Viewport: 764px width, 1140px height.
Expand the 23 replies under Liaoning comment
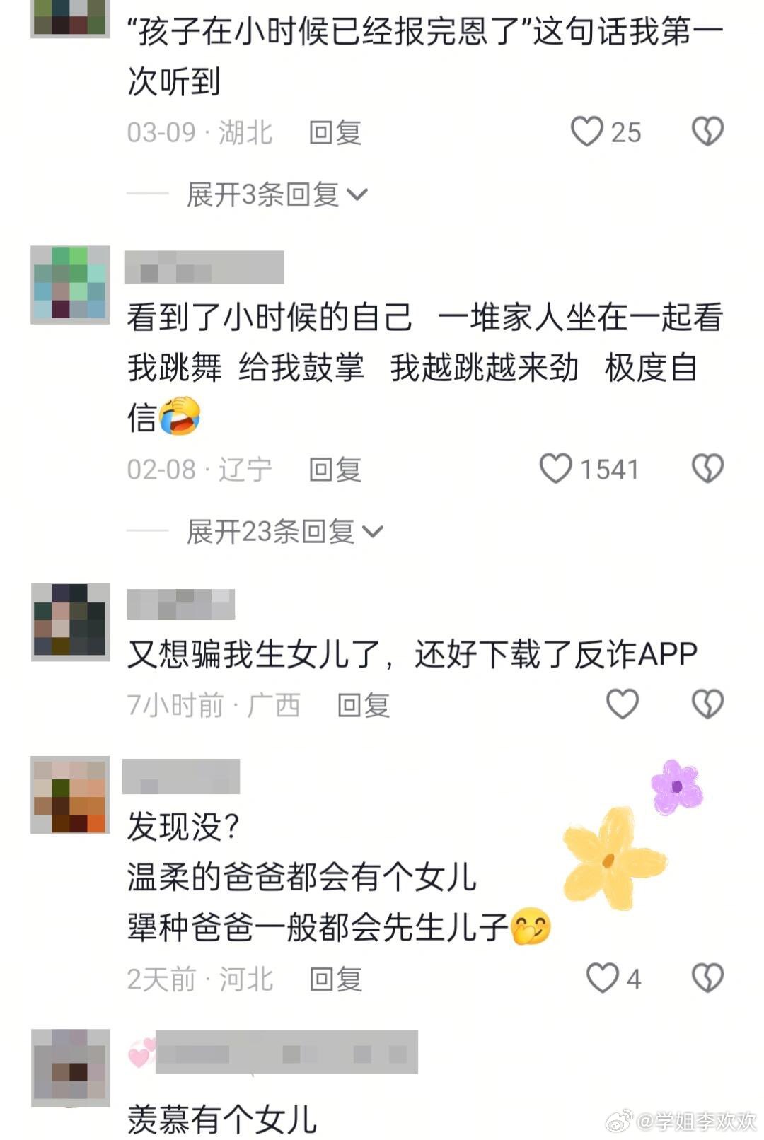tap(284, 531)
